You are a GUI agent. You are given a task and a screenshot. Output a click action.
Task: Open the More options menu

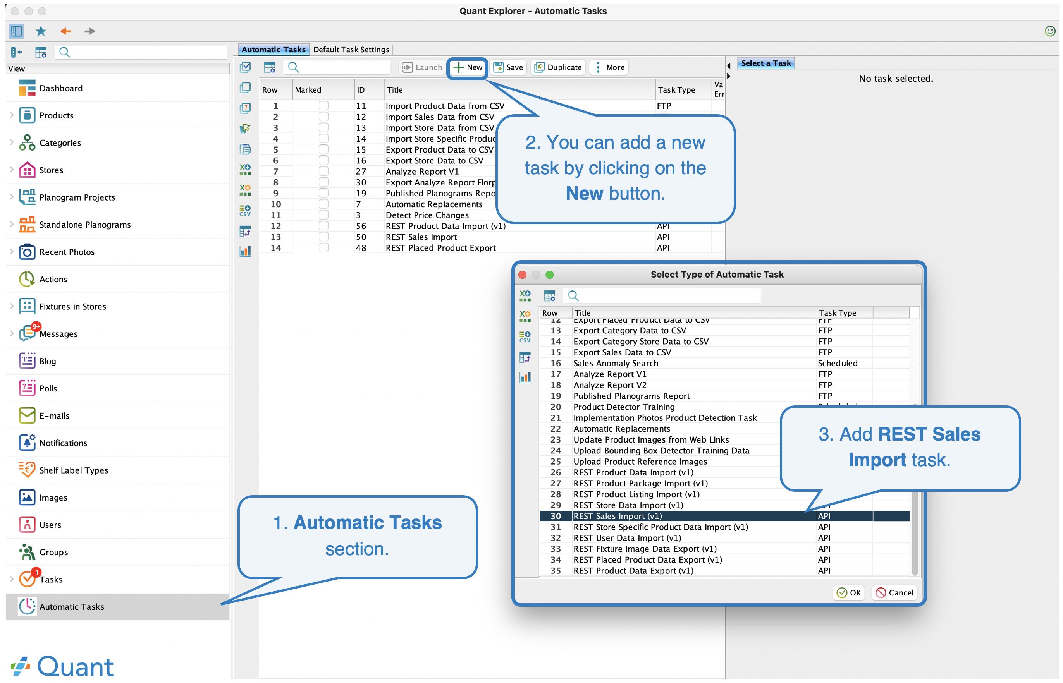(609, 67)
